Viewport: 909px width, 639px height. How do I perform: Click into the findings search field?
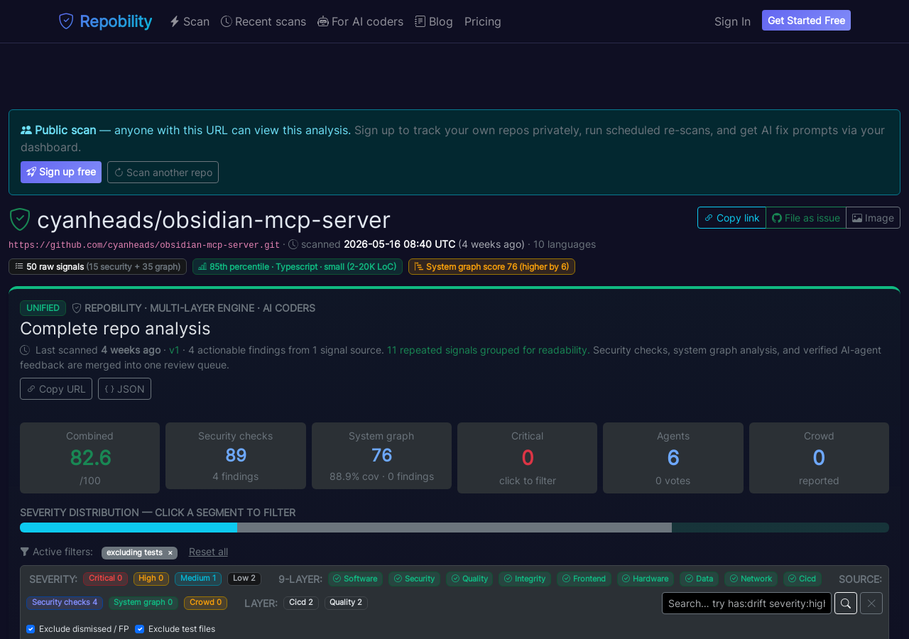click(746, 603)
